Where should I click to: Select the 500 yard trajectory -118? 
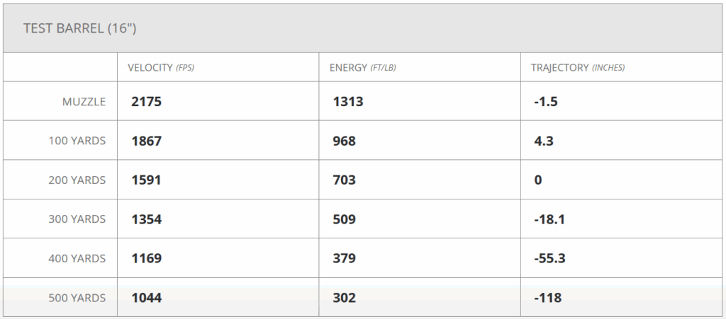(x=547, y=298)
